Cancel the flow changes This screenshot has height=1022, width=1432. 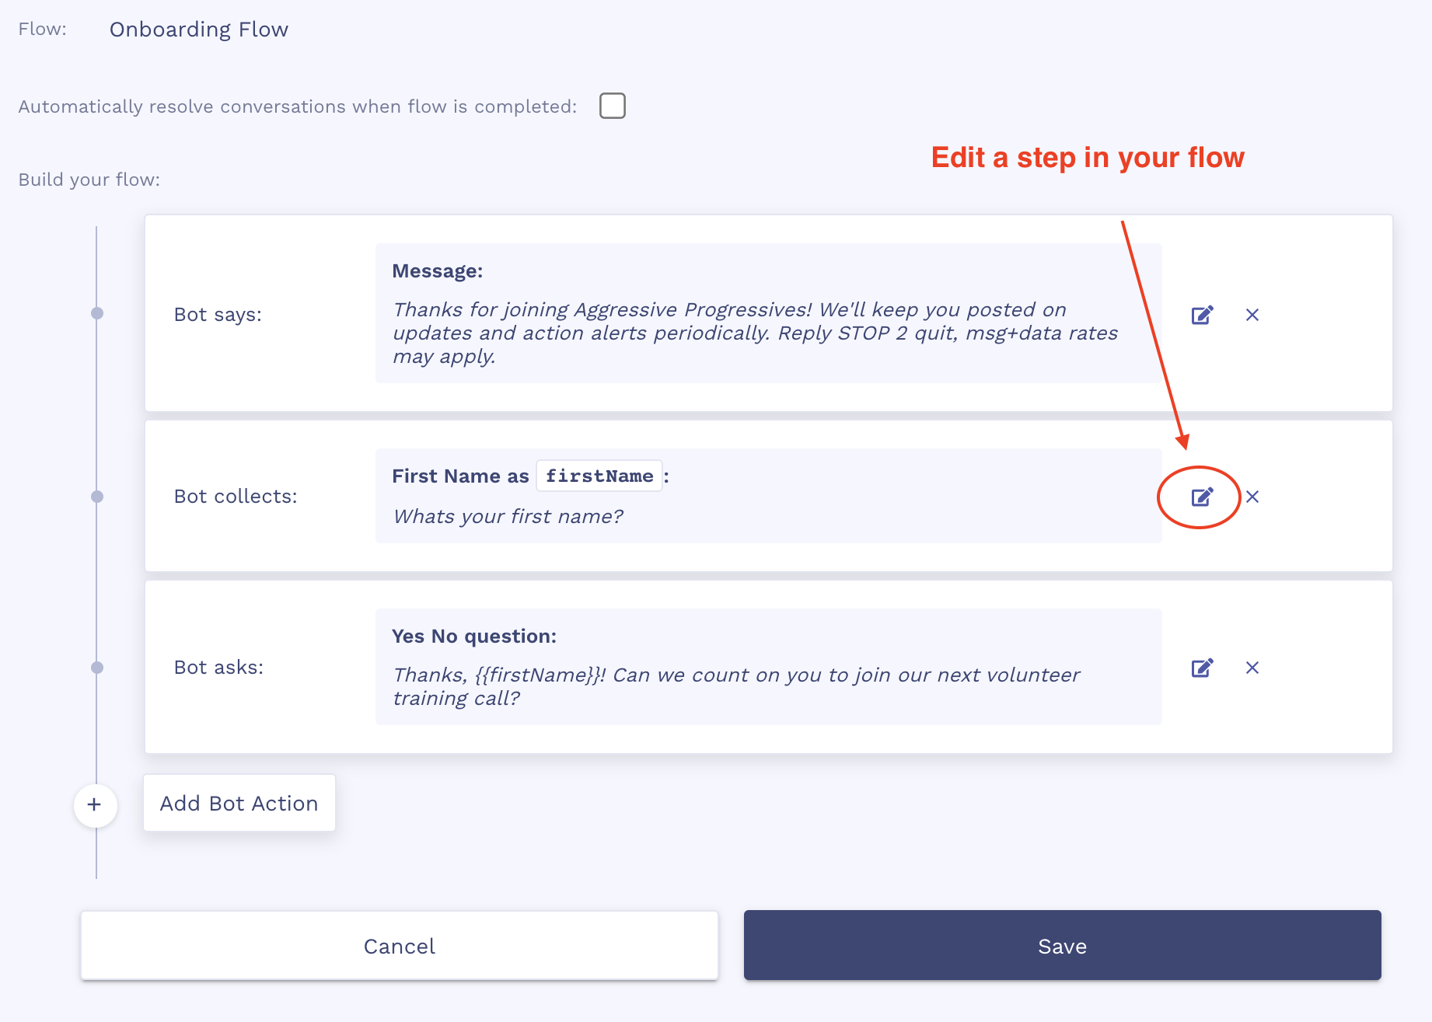(400, 946)
